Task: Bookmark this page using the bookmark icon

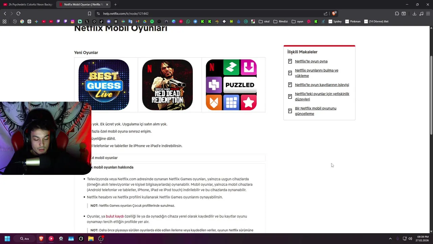Action: pyautogui.click(x=89, y=14)
